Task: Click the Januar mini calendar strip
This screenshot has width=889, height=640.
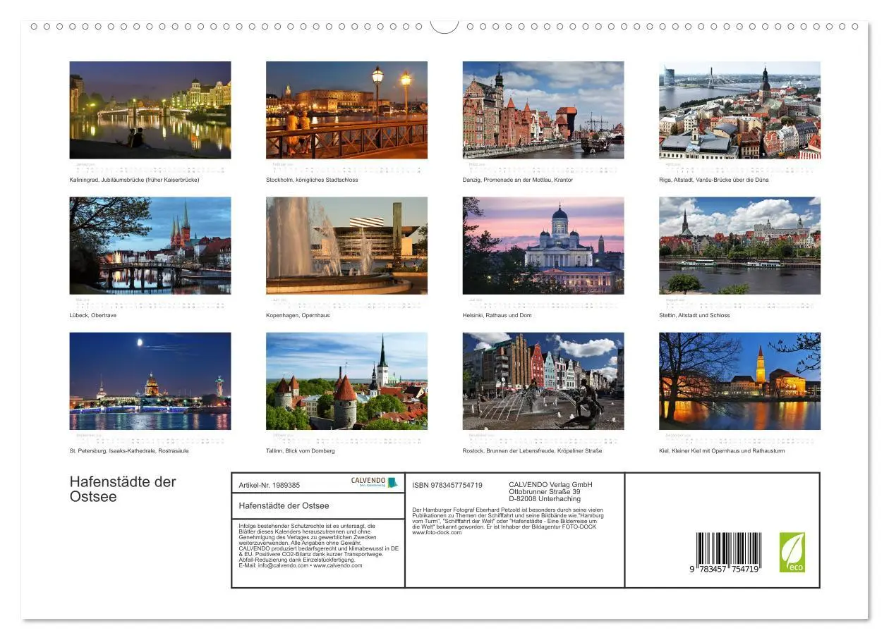Action: (150, 168)
